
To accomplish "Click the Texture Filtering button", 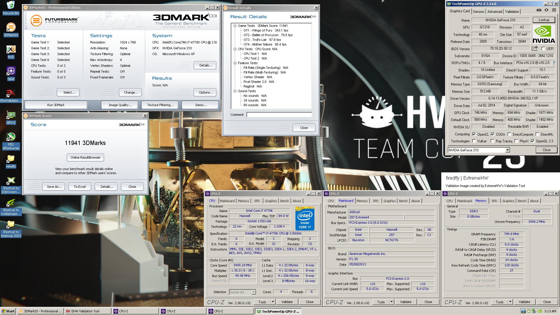I will click(x=160, y=105).
